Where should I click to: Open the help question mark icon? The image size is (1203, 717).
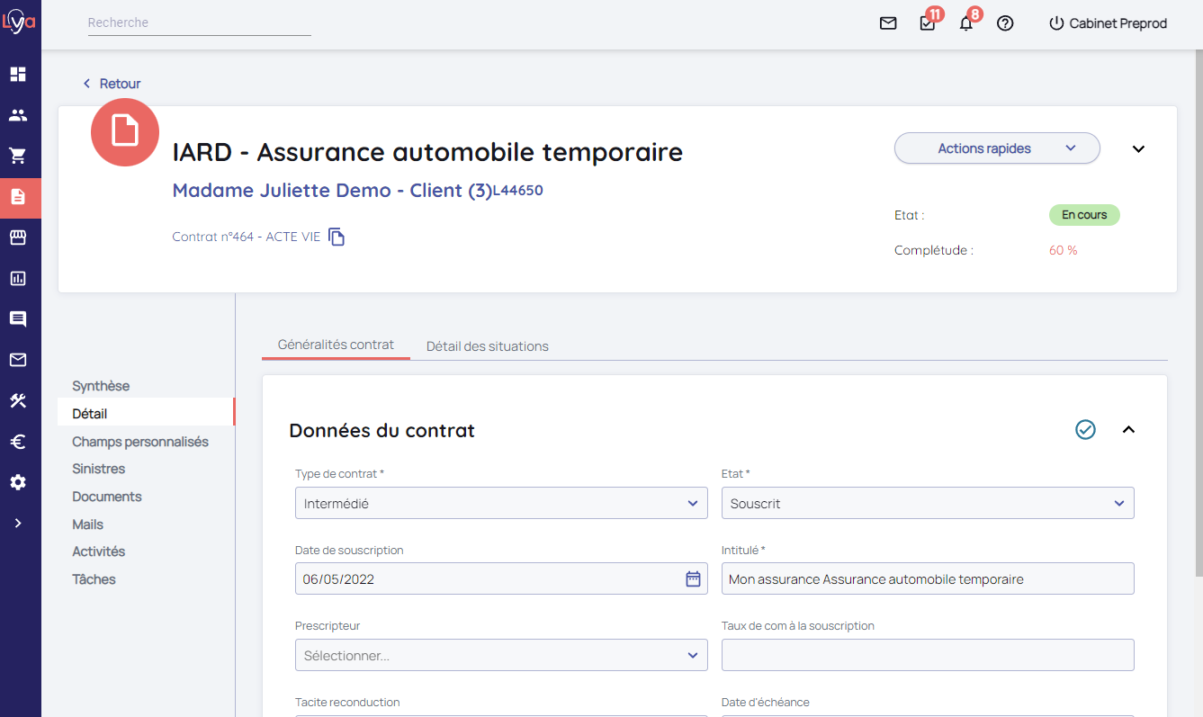(x=1005, y=24)
